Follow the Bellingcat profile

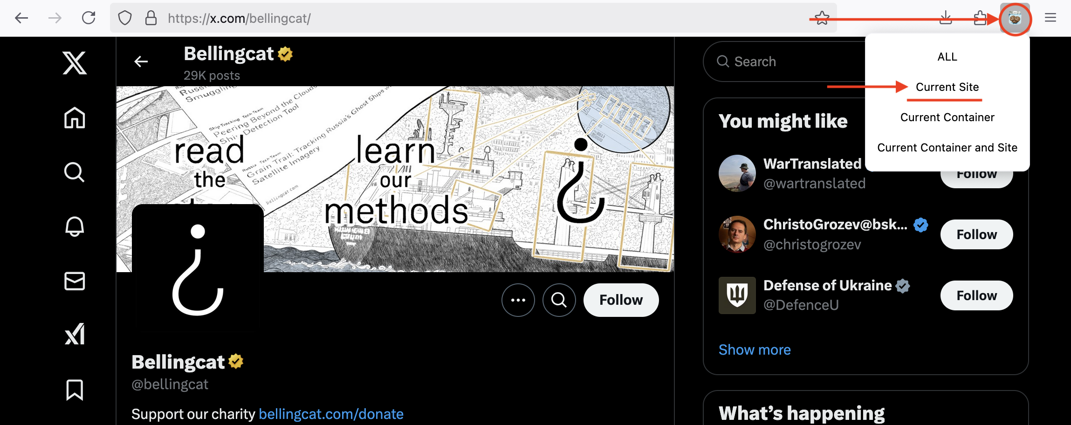[x=621, y=300]
